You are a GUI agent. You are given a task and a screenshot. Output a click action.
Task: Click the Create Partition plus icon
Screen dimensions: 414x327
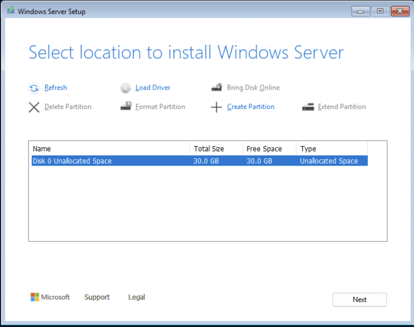coord(216,107)
